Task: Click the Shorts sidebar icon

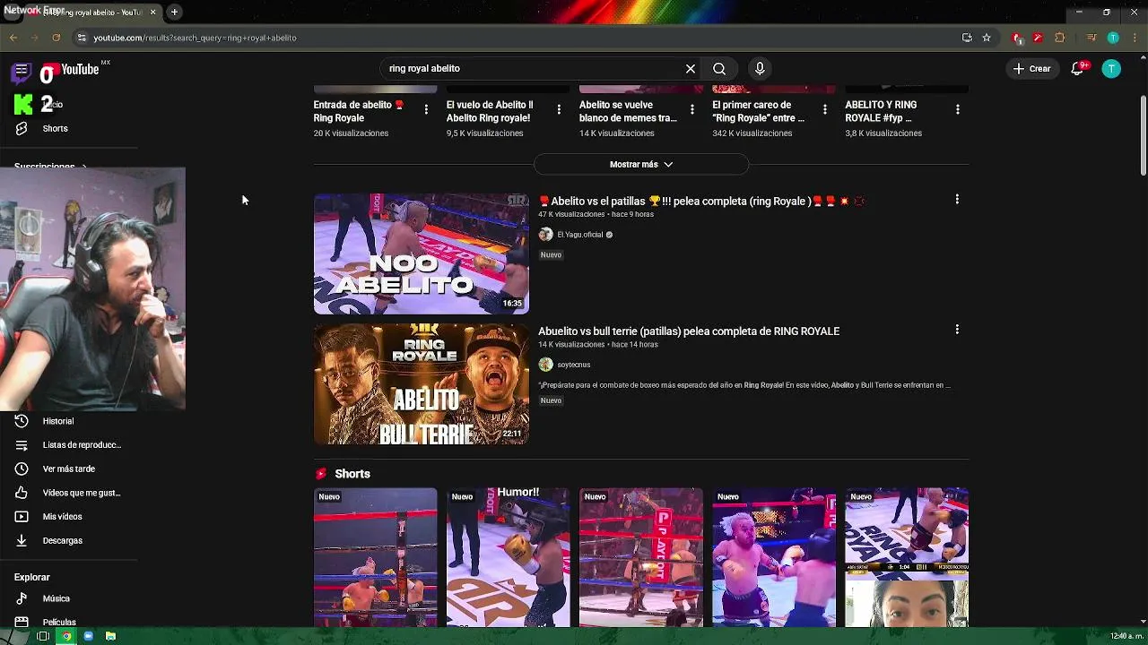Action: tap(22, 128)
